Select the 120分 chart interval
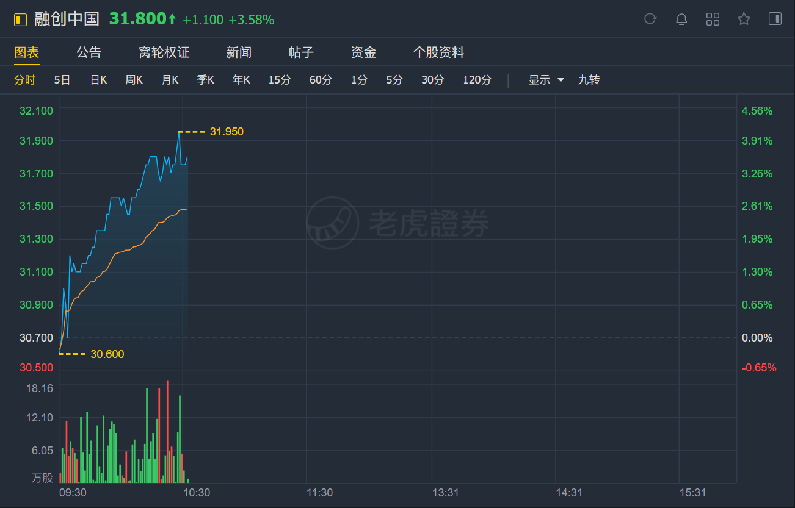This screenshot has width=795, height=508. pos(477,80)
